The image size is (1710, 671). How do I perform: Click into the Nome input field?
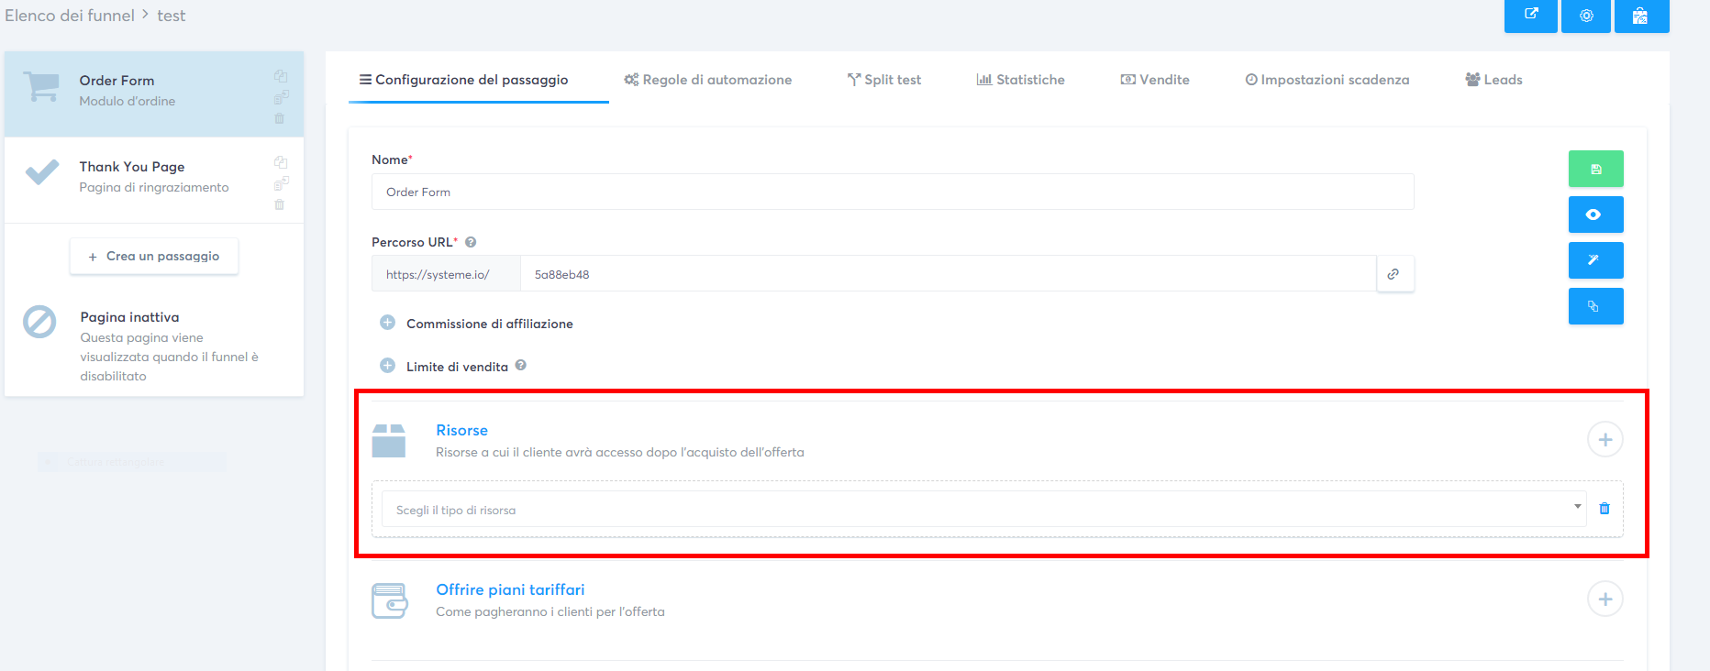pyautogui.click(x=893, y=192)
